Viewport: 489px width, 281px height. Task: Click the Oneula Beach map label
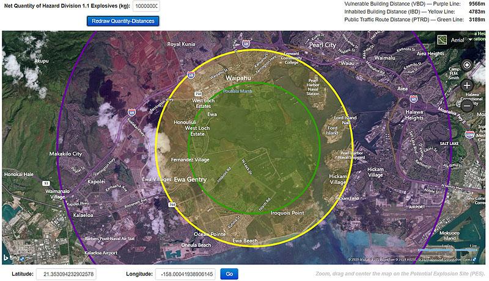click(196, 245)
